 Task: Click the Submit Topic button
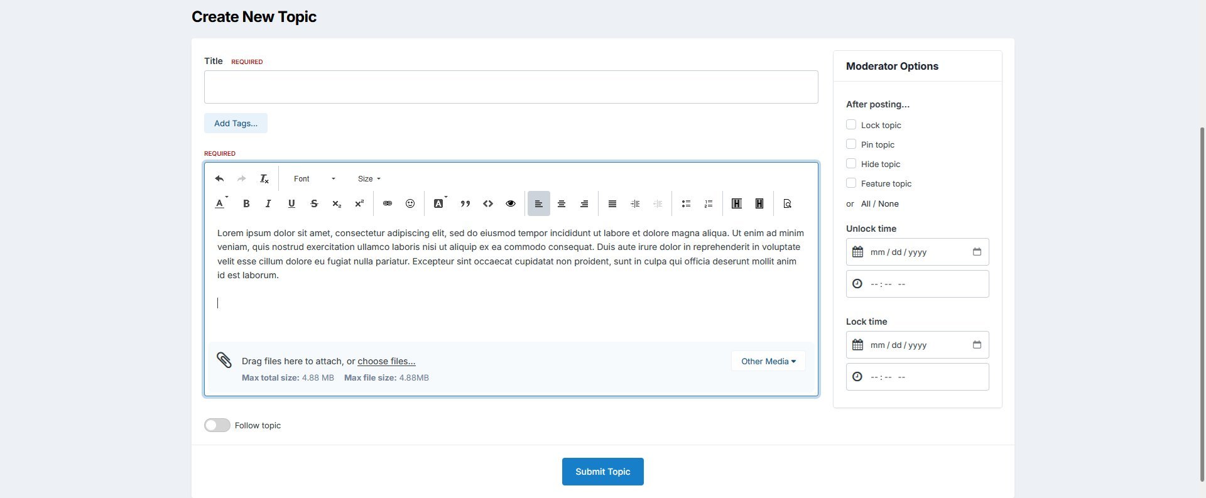tap(602, 472)
